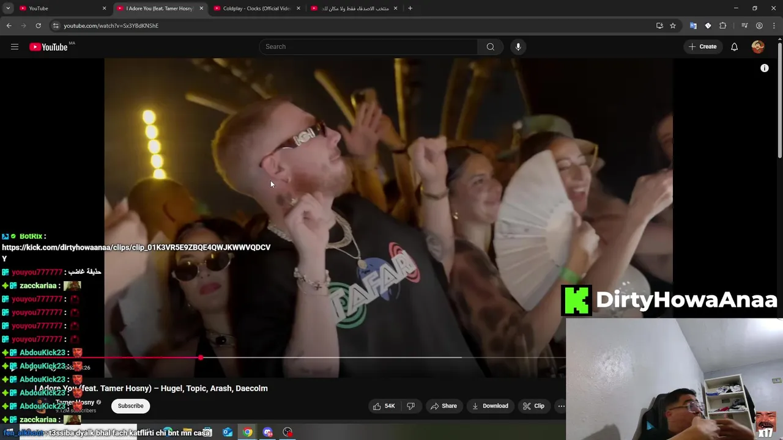Open Discord from the taskbar
Image resolution: width=783 pixels, height=440 pixels.
click(x=267, y=433)
